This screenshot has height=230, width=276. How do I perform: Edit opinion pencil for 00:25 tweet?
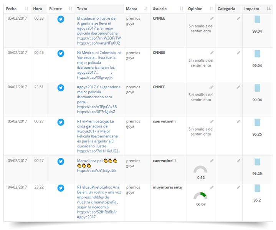(212, 53)
